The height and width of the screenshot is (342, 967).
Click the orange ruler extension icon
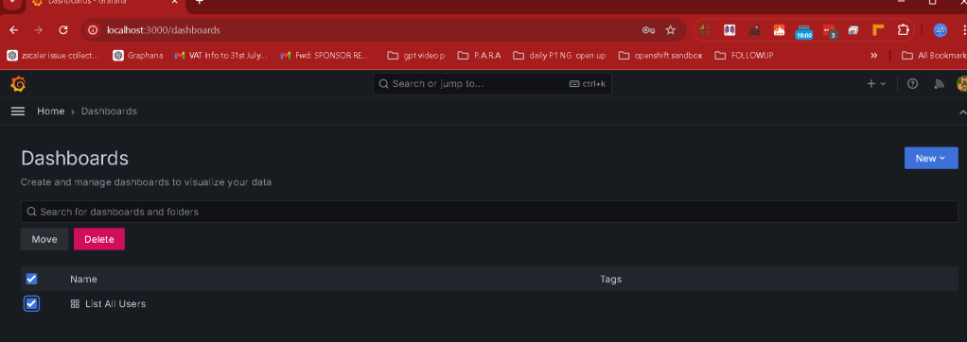(878, 29)
